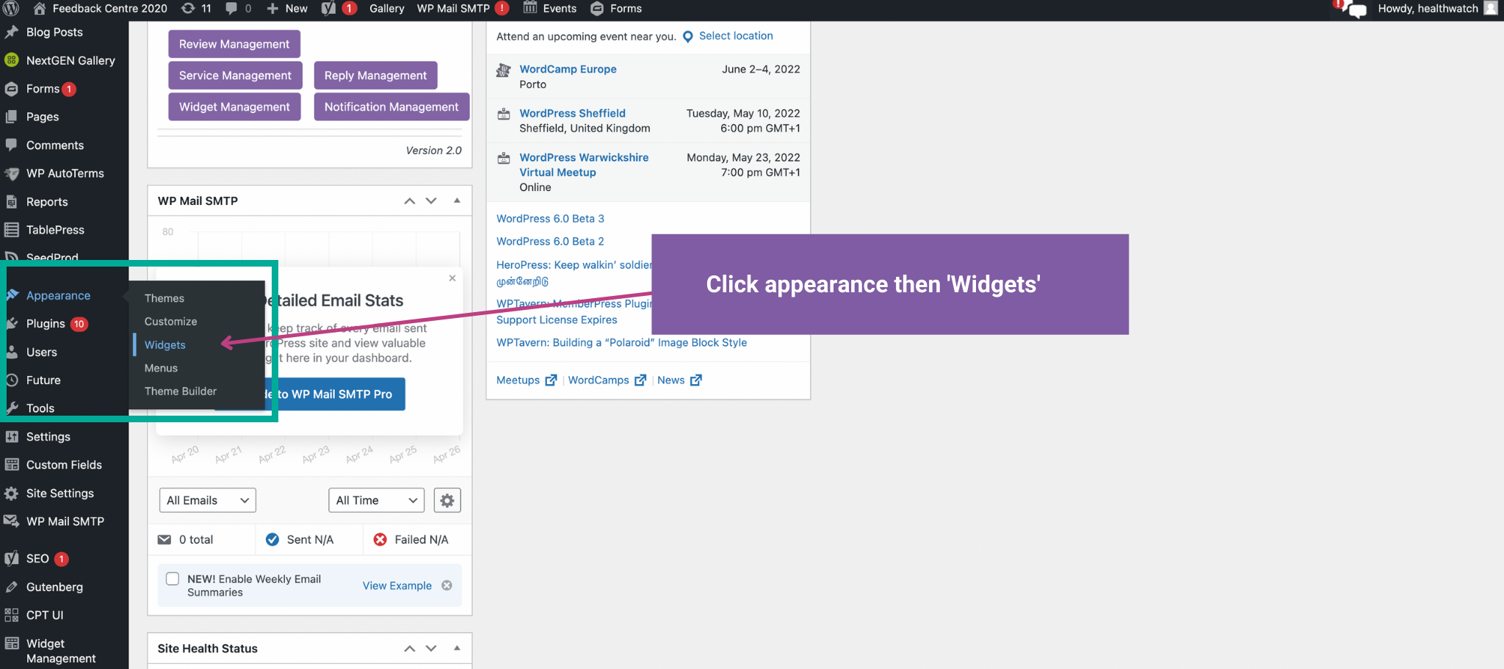
Task: Click the Settings sidebar icon
Action: click(11, 437)
